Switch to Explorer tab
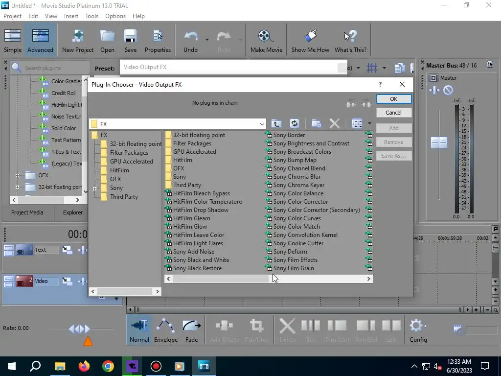This screenshot has width=501, height=376. pos(73,212)
